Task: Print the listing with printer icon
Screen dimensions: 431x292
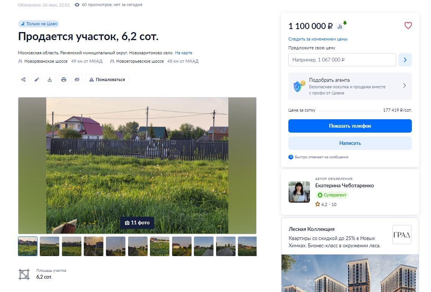Action: tap(63, 79)
